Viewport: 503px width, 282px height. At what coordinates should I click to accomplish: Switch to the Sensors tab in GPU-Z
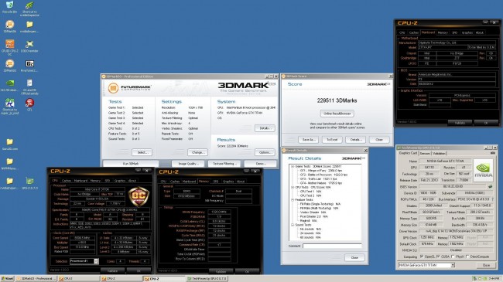pyautogui.click(x=426, y=154)
